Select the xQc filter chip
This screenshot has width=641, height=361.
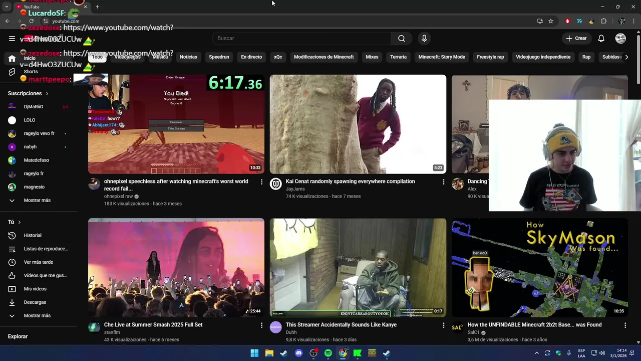click(x=278, y=57)
